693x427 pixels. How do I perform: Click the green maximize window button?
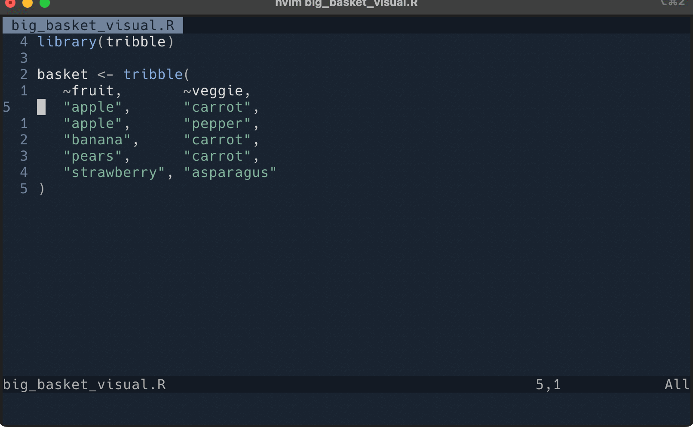45,3
